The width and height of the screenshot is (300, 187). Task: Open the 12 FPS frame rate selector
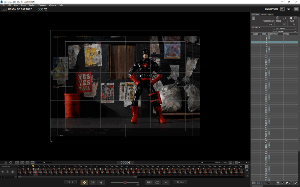coord(180,182)
